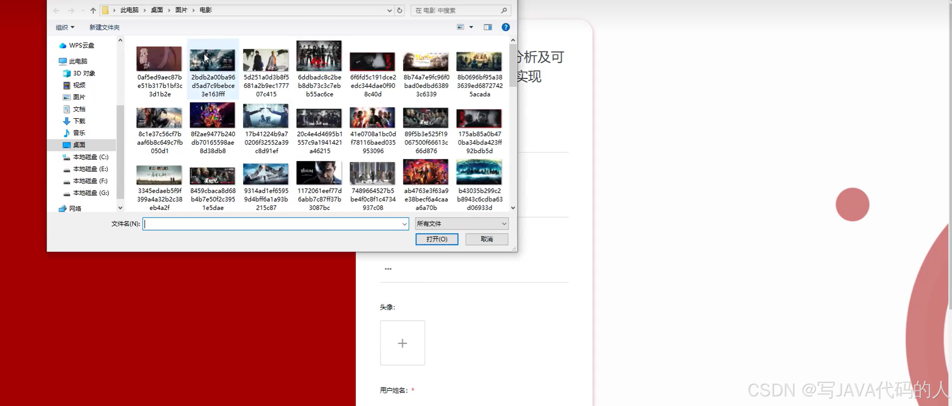Click the 取消 button
952x406 pixels.
pos(486,239)
